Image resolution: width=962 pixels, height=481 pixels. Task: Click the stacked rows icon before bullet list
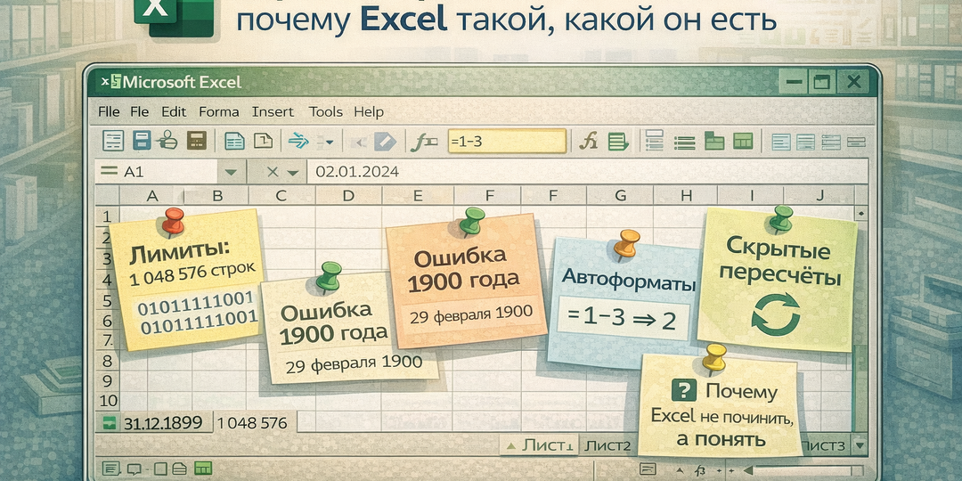point(656,141)
